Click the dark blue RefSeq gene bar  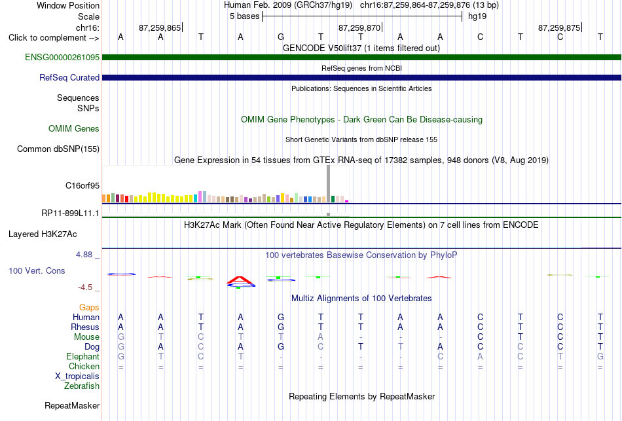361,78
